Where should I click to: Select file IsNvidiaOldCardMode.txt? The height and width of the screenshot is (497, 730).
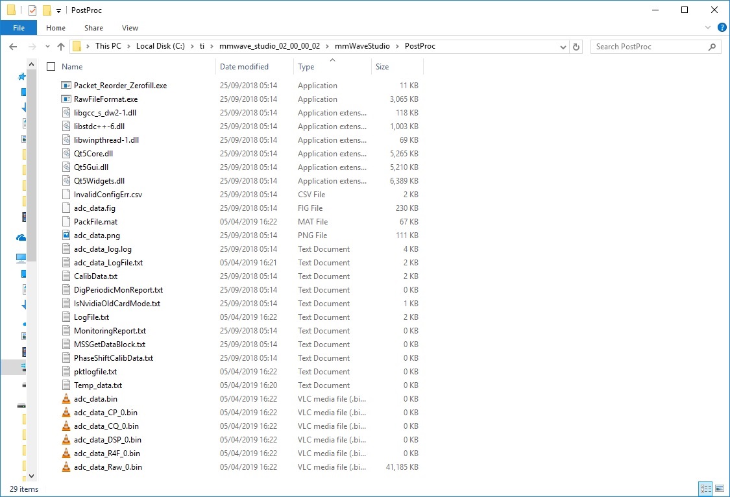pos(117,304)
